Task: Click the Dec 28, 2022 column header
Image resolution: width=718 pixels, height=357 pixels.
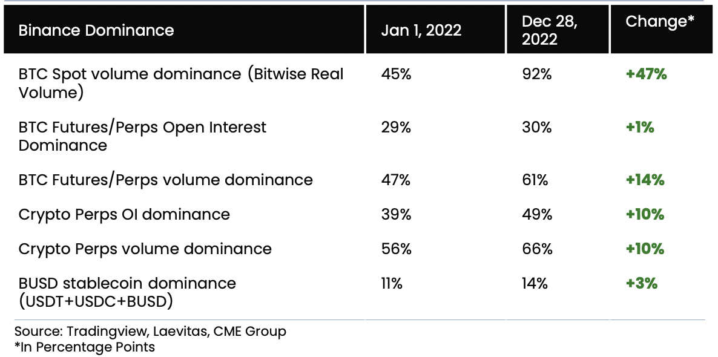Action: tap(550, 30)
